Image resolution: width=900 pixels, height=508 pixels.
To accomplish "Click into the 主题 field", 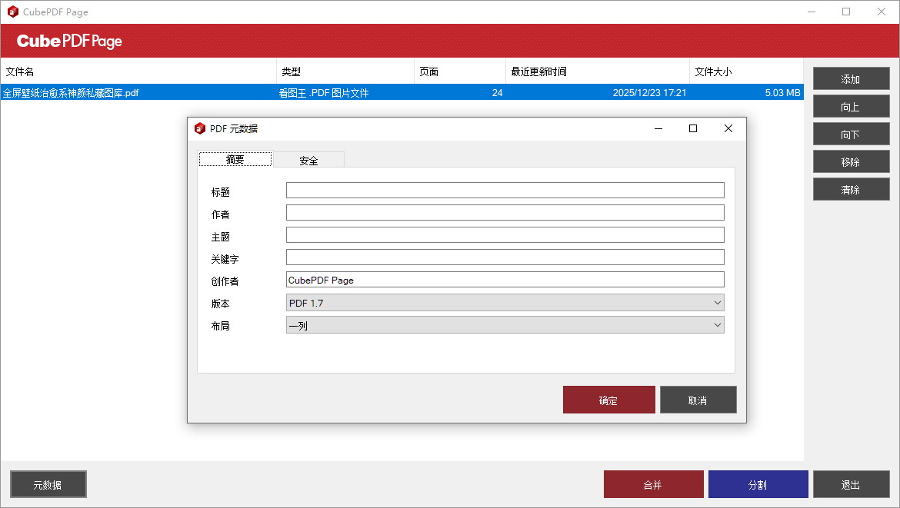I will pyautogui.click(x=505, y=235).
